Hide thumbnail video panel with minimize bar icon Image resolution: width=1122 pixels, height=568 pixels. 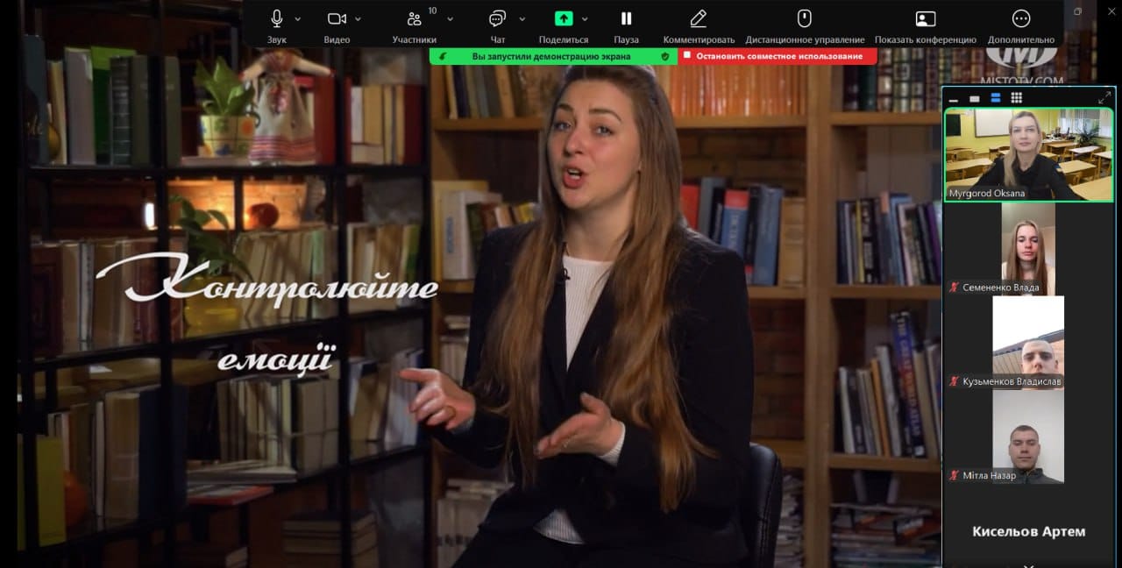953,99
